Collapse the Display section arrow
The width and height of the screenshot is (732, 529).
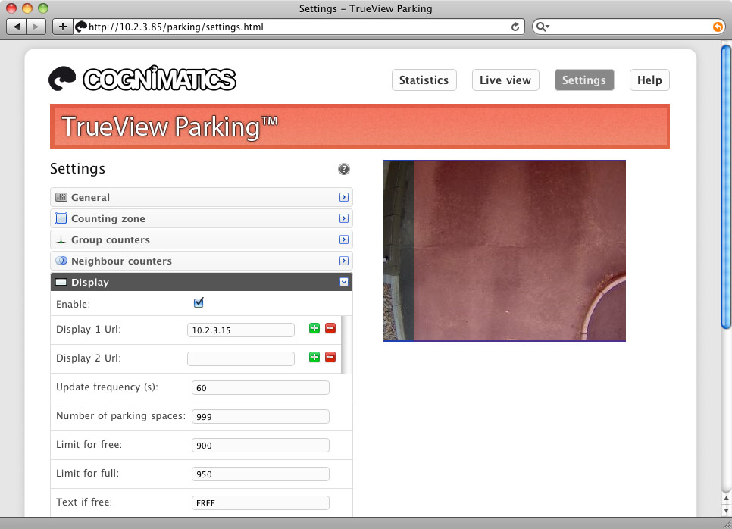(x=343, y=282)
